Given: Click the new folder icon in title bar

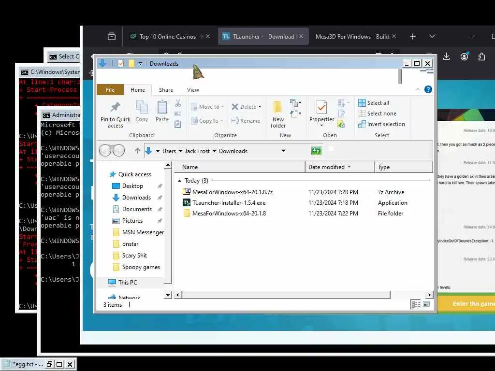Looking at the screenshot, I should [x=131, y=63].
